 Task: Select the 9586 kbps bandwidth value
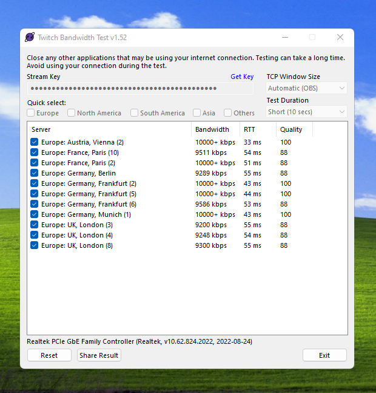(x=211, y=204)
